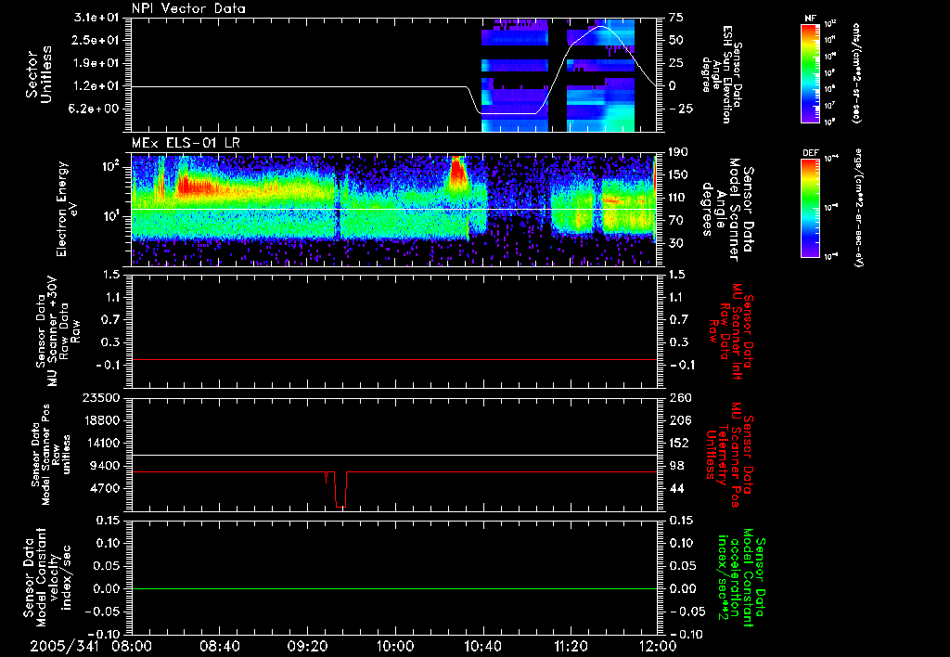Click the red high-energy electron burst near 10:30

pos(457,174)
